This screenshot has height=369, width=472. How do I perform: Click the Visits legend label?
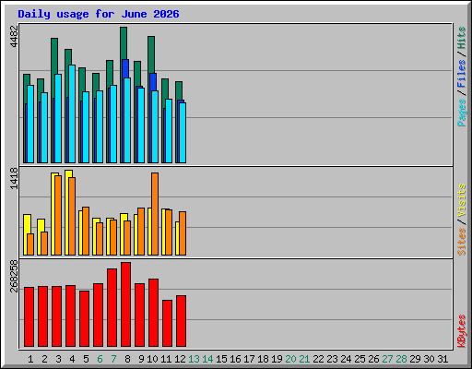[462, 201]
